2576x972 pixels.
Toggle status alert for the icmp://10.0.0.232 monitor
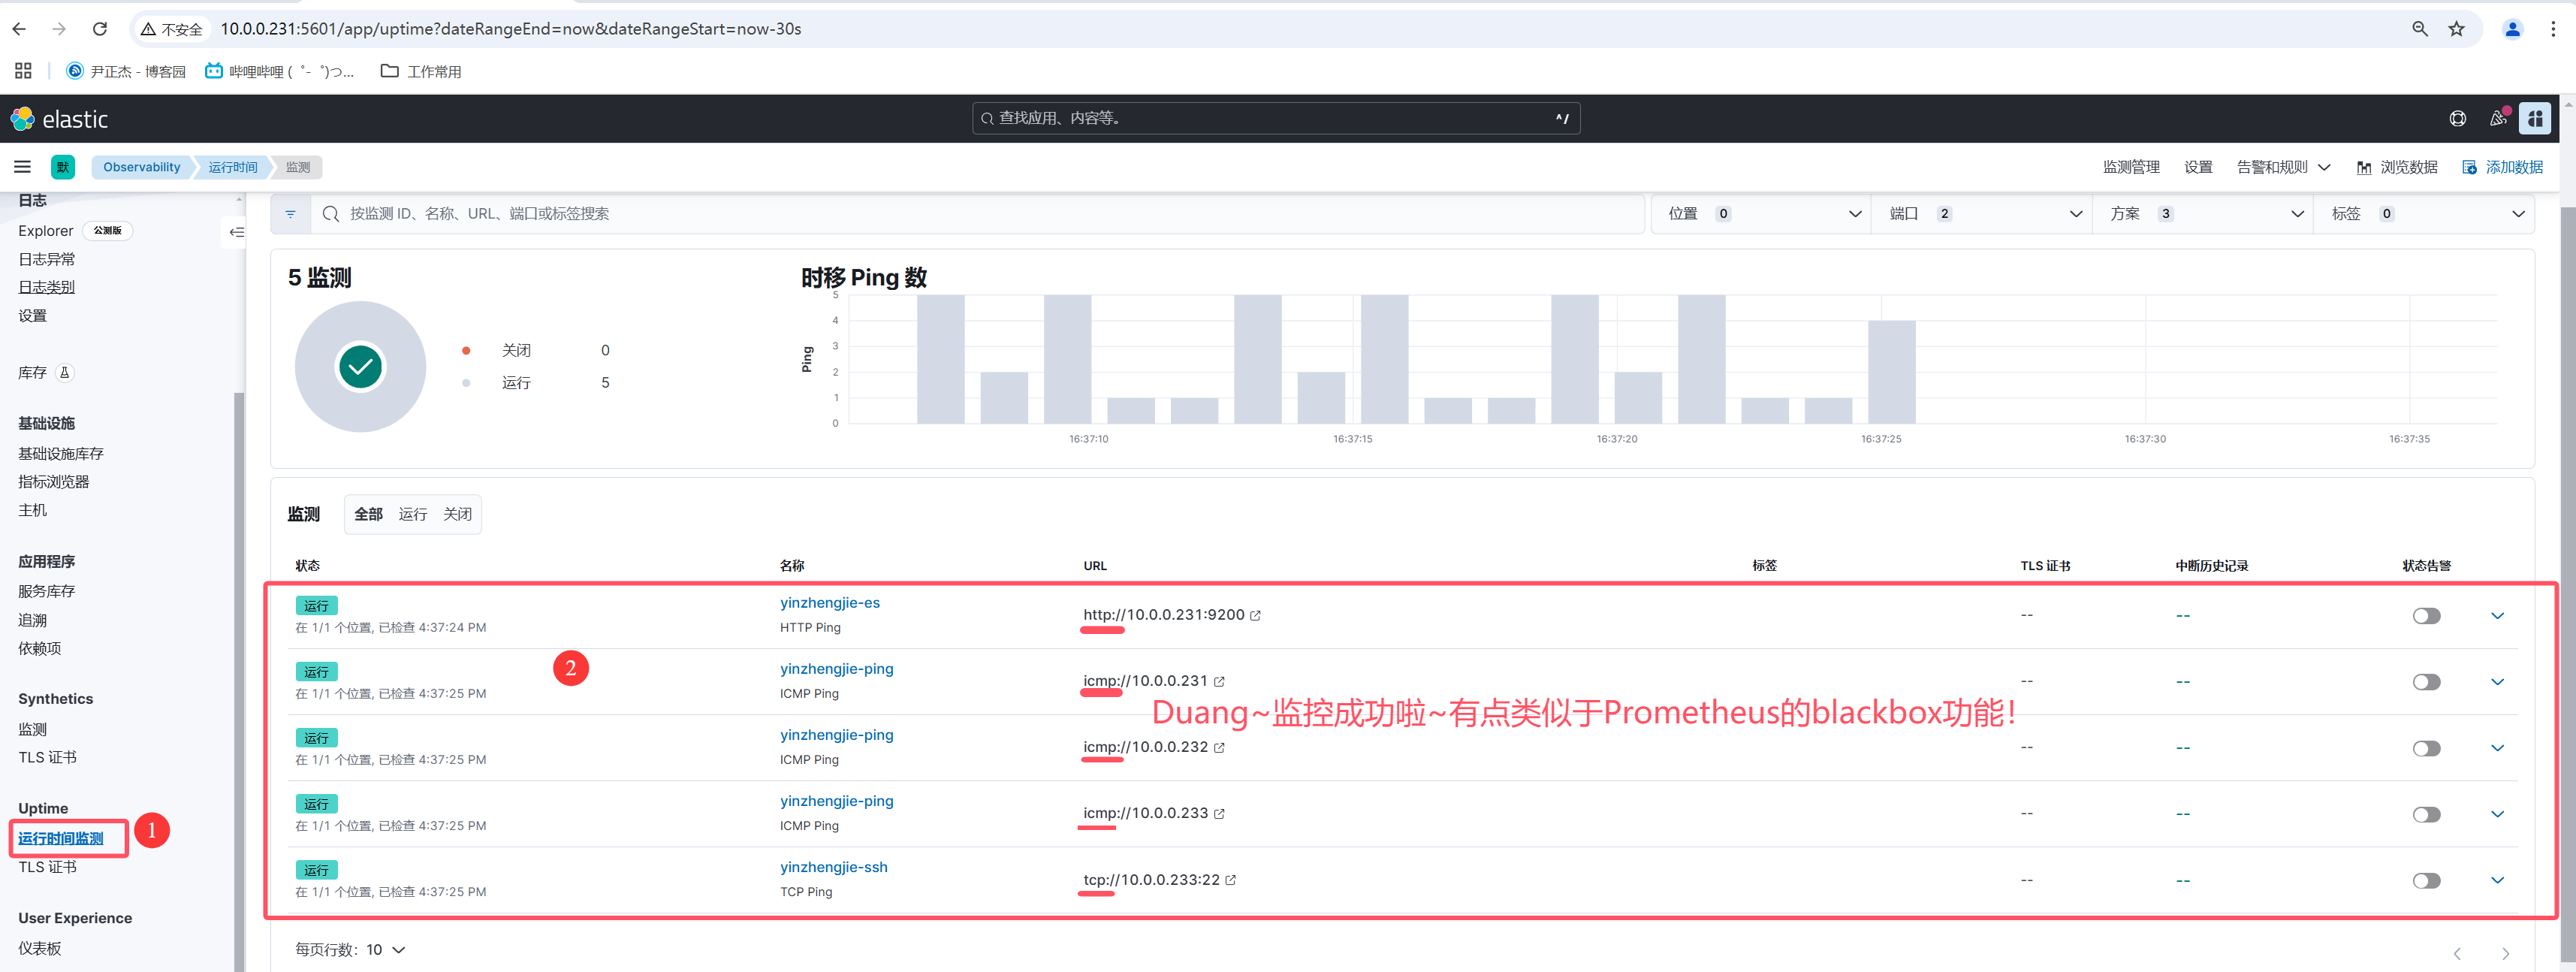pyautogui.click(x=2426, y=748)
